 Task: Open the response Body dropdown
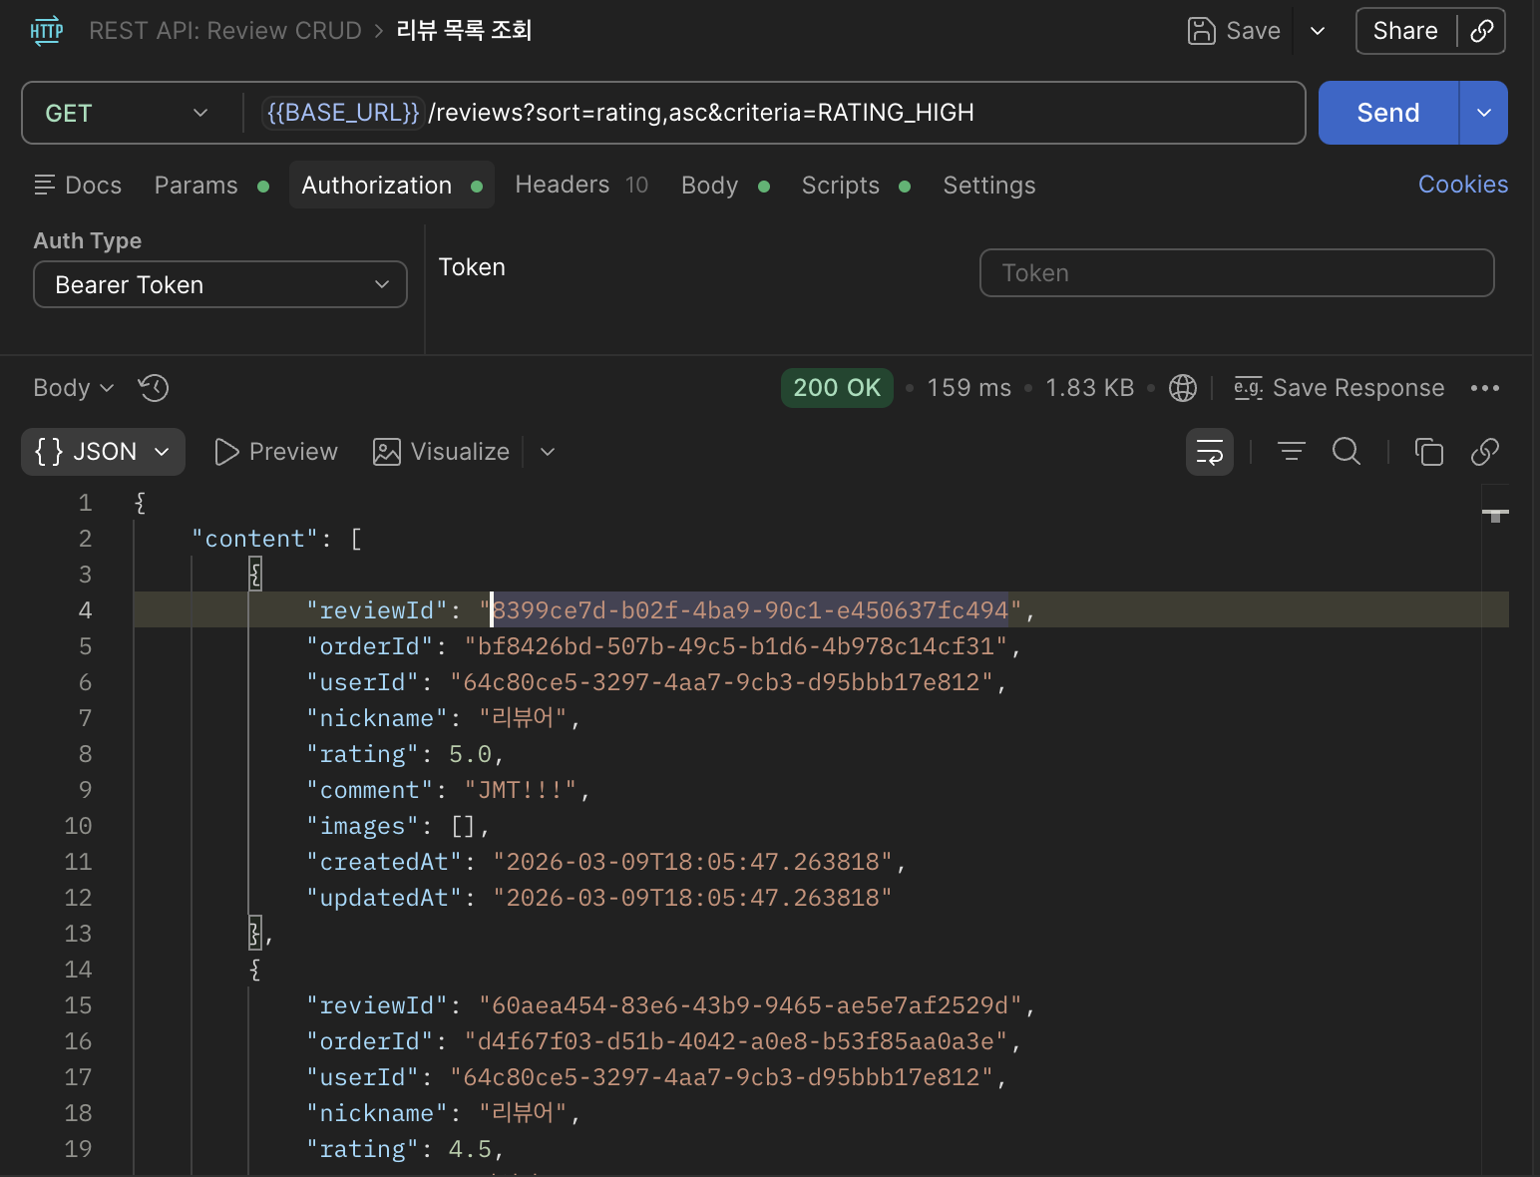point(74,388)
